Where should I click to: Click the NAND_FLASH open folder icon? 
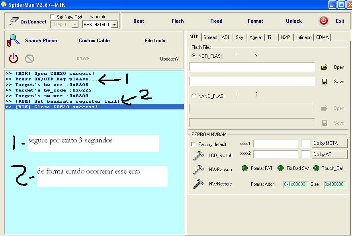pyautogui.click(x=324, y=108)
